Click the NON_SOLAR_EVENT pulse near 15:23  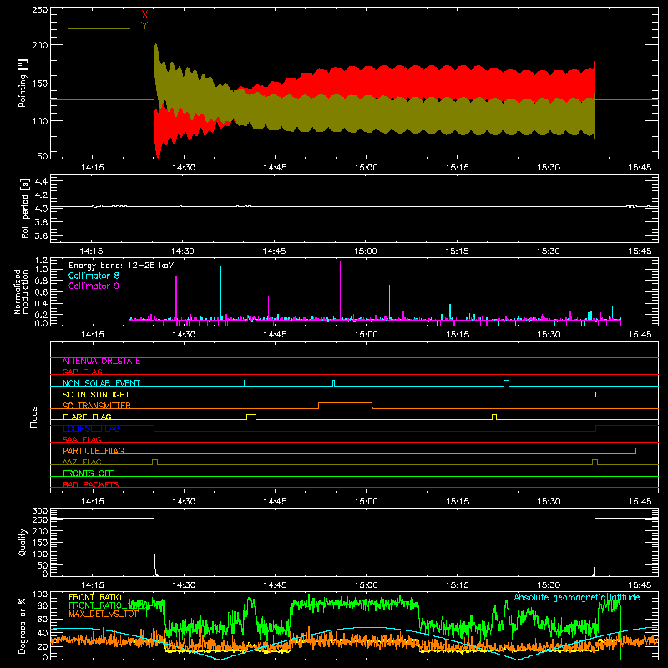(506, 383)
